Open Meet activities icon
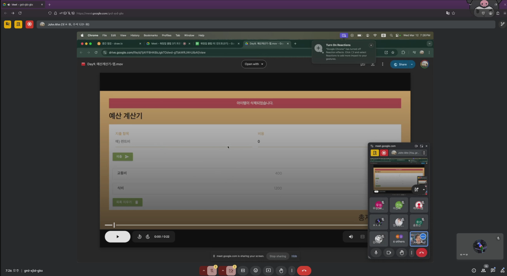The image size is (507, 276). (x=502, y=271)
